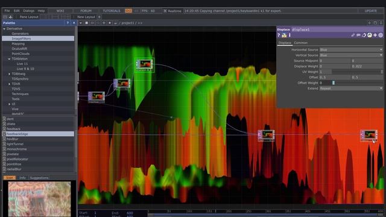Select monochrome in the palette list
Screen dimensions: 386x217
pyautogui.click(x=17, y=149)
